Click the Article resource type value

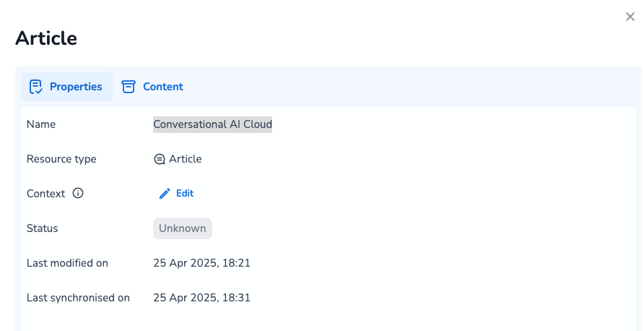click(186, 159)
